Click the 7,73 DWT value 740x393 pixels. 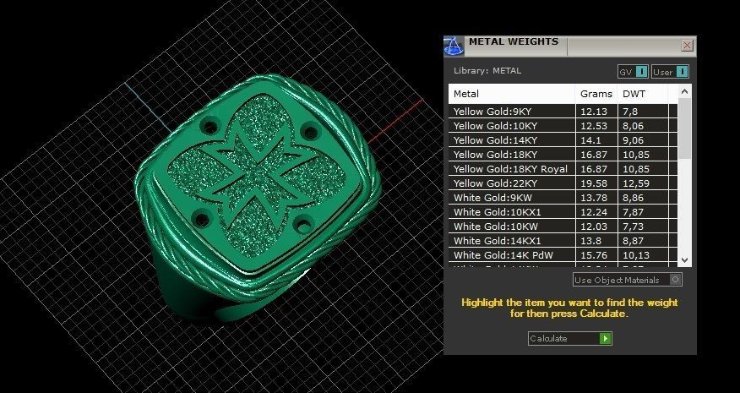tap(633, 227)
